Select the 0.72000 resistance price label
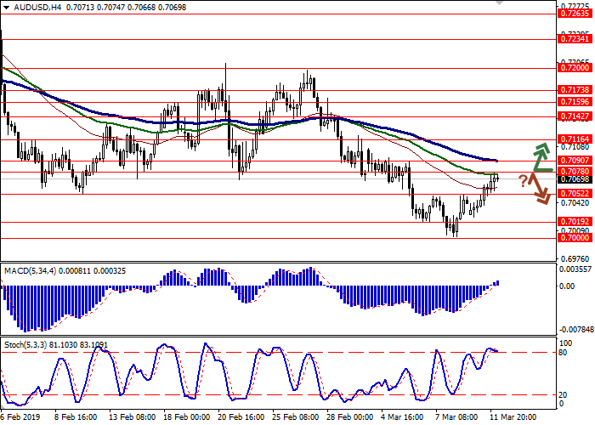Image resolution: width=595 pixels, height=425 pixels. [x=569, y=66]
